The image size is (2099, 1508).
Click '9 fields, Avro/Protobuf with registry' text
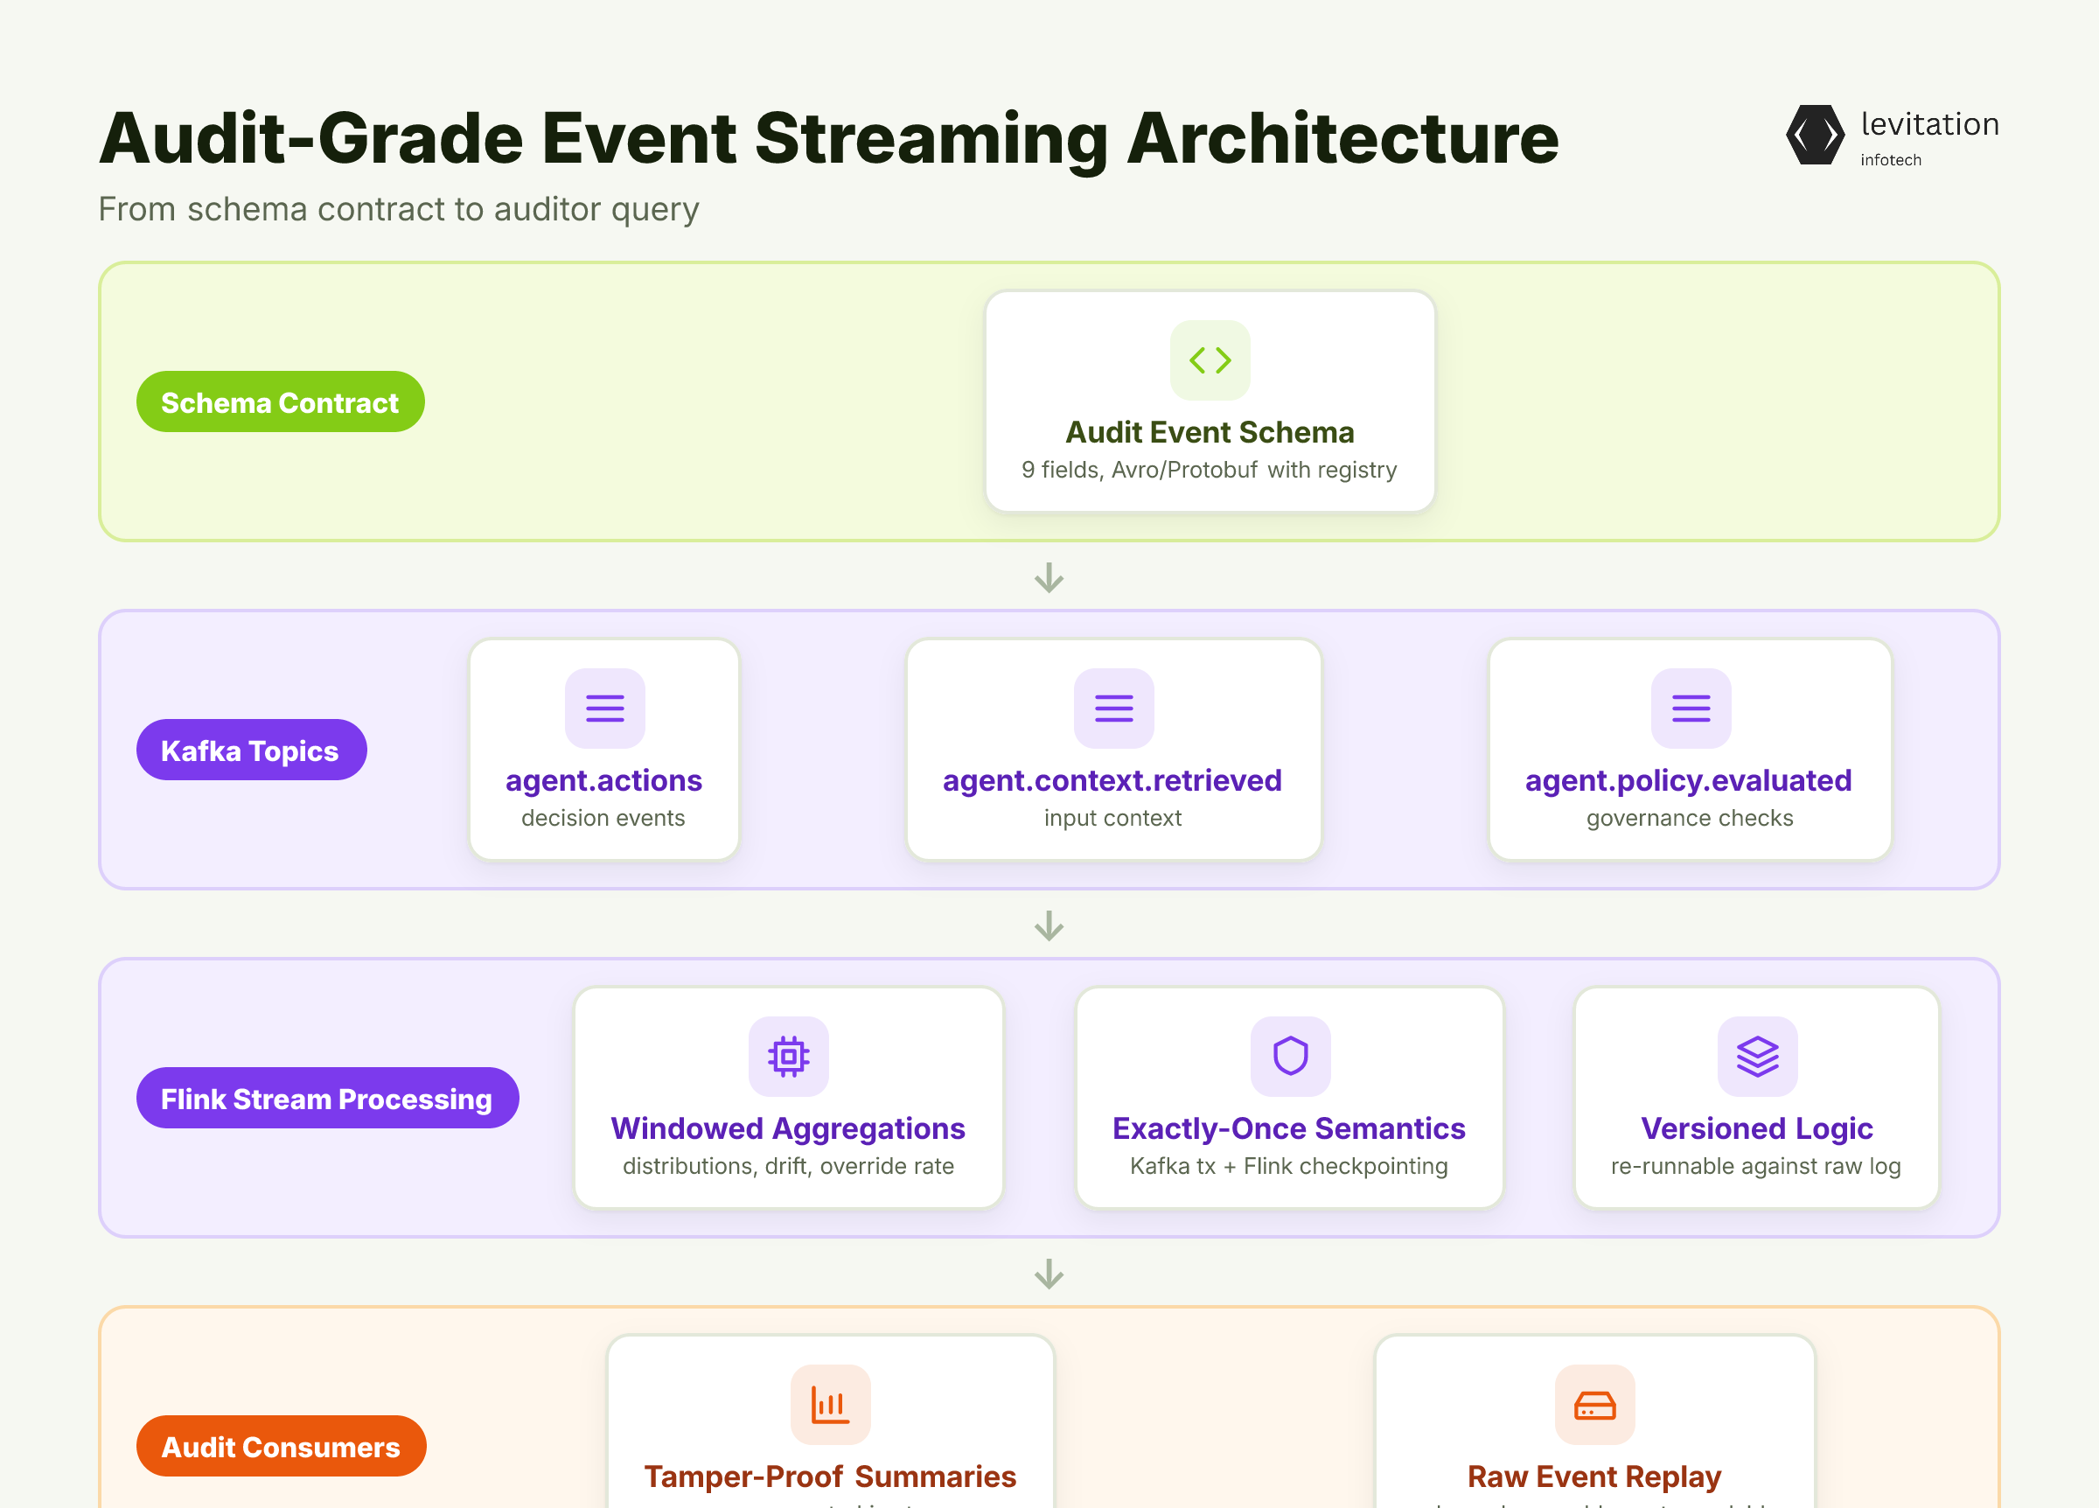pos(1209,471)
